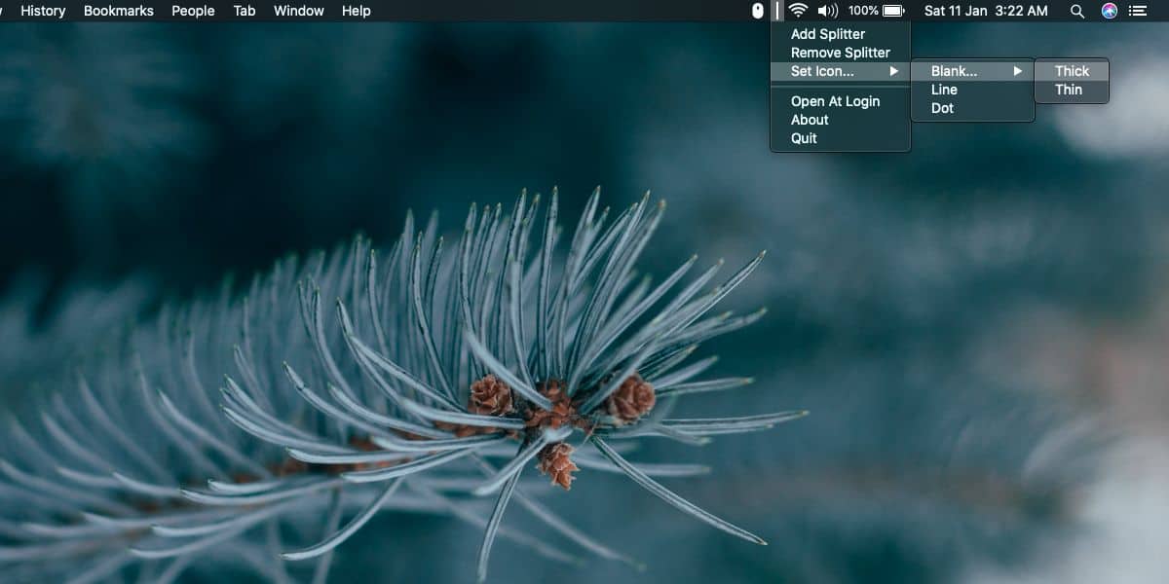This screenshot has height=584, width=1169.
Task: Click the mouse icon in the menu bar
Action: [x=758, y=11]
